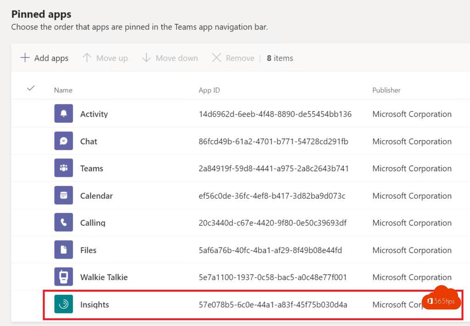Check the row for the Insights app
Image resolution: width=470 pixels, height=326 pixels.
click(31, 304)
